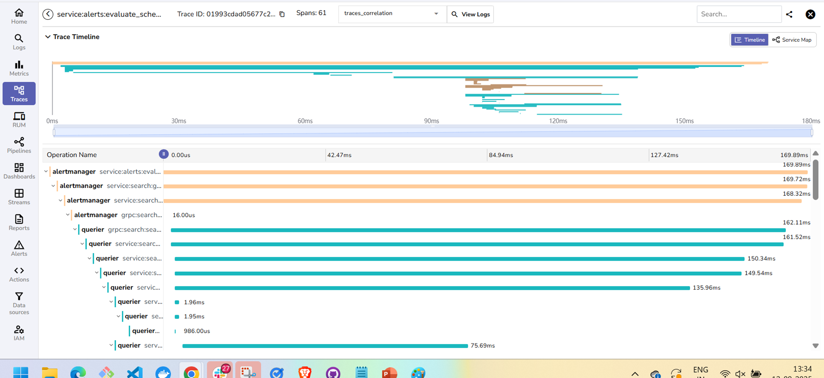Click the trace Search input field
Image resolution: width=824 pixels, height=378 pixels.
738,14
